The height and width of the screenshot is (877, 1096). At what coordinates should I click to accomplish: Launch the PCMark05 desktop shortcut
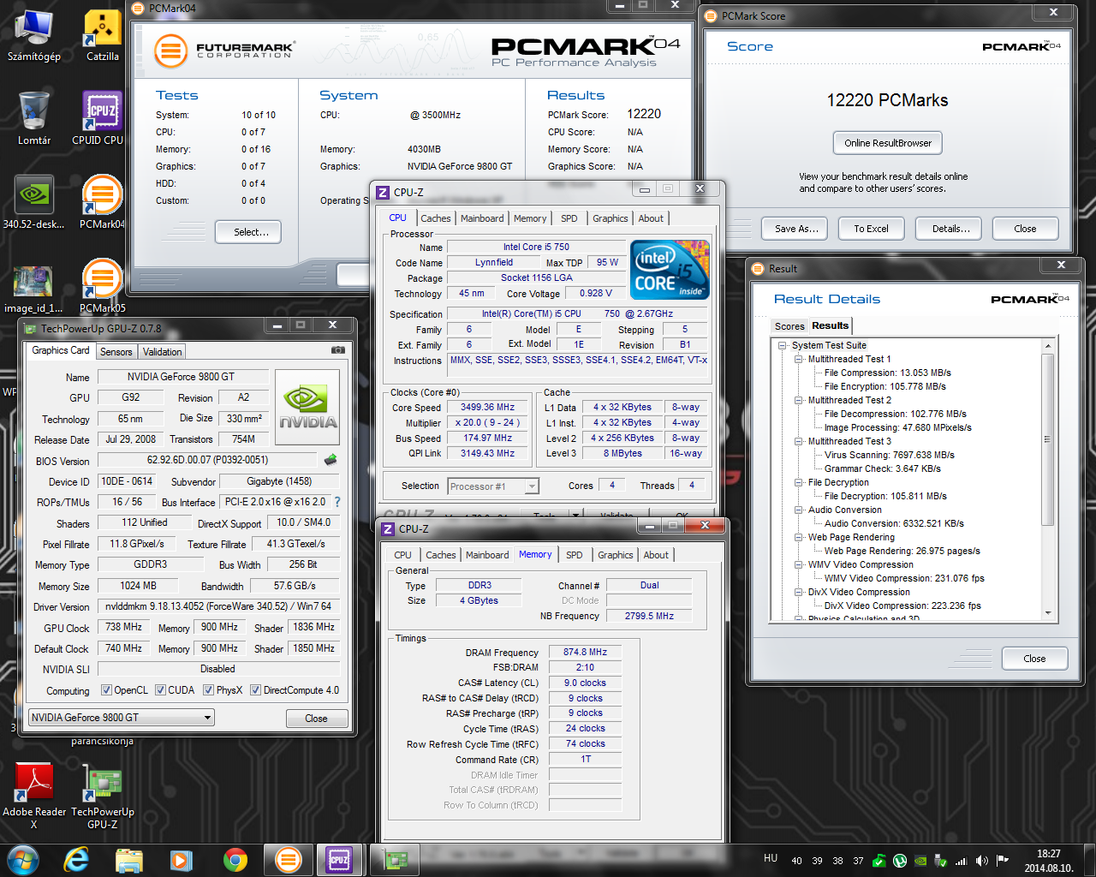pyautogui.click(x=102, y=286)
